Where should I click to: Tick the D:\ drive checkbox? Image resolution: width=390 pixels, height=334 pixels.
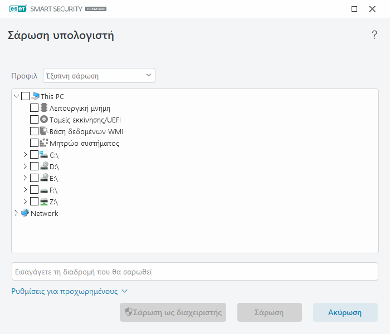(34, 166)
